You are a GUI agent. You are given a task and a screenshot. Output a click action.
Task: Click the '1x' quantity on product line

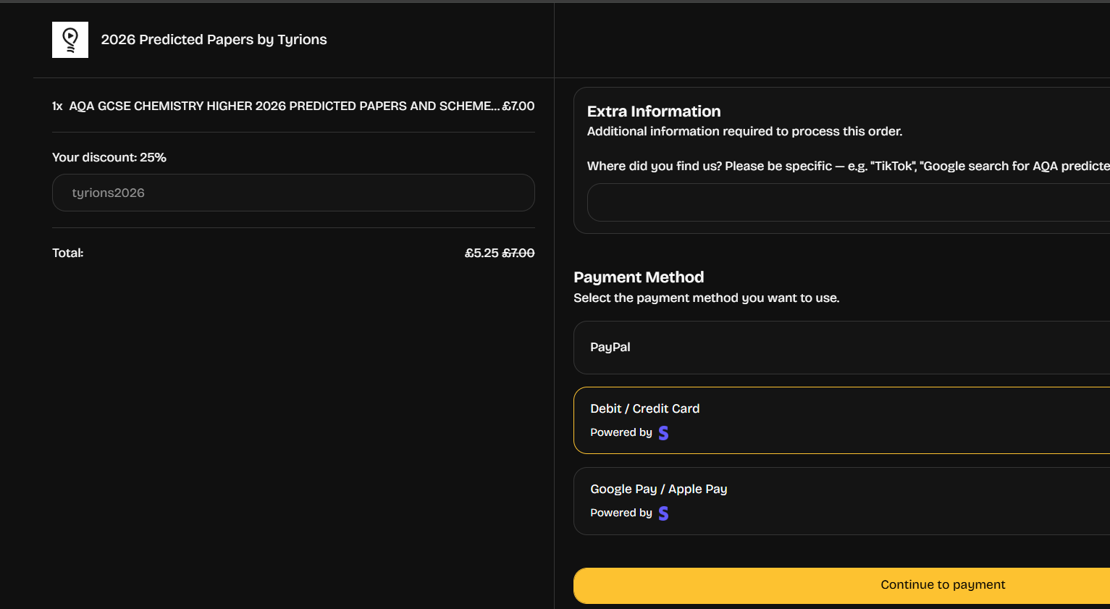tap(57, 106)
